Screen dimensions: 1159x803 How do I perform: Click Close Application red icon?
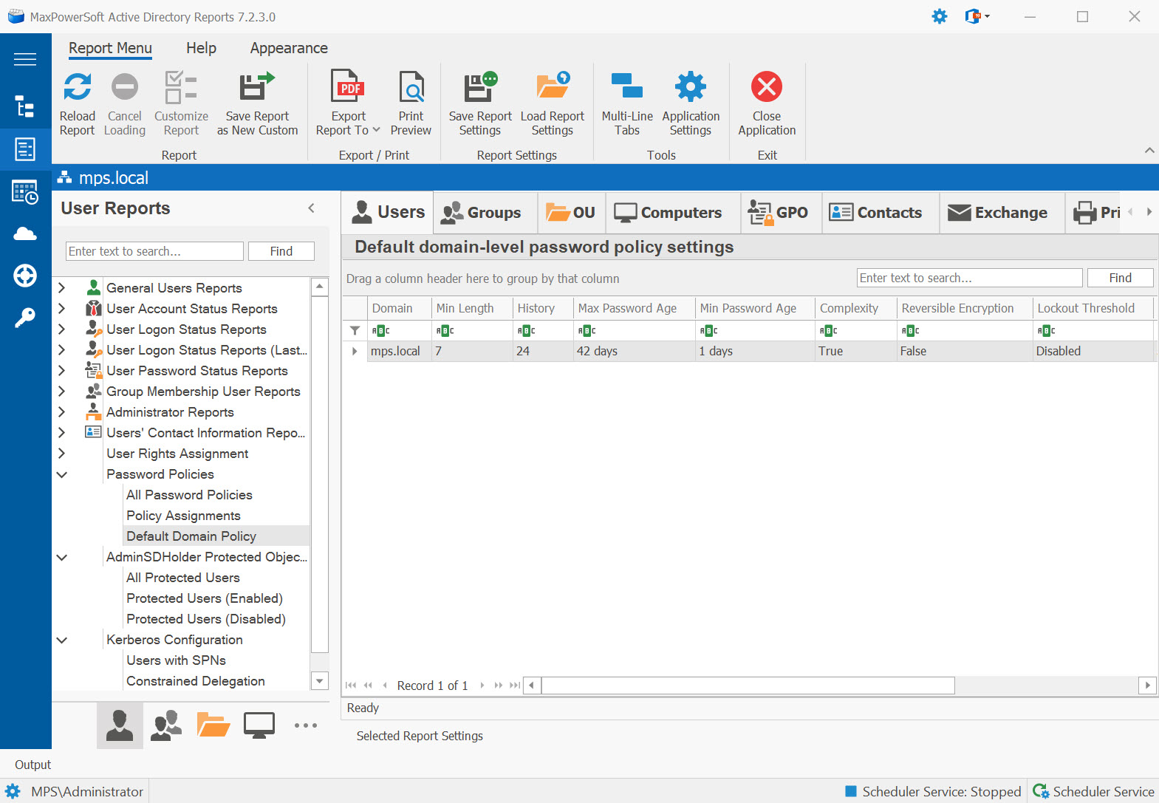pyautogui.click(x=767, y=87)
